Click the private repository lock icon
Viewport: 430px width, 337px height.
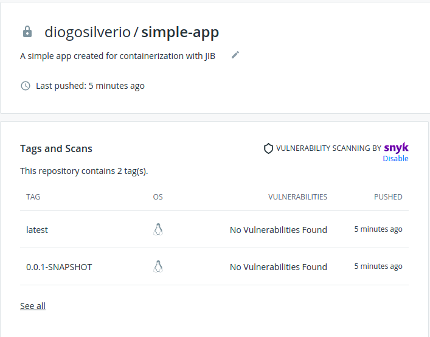(27, 32)
